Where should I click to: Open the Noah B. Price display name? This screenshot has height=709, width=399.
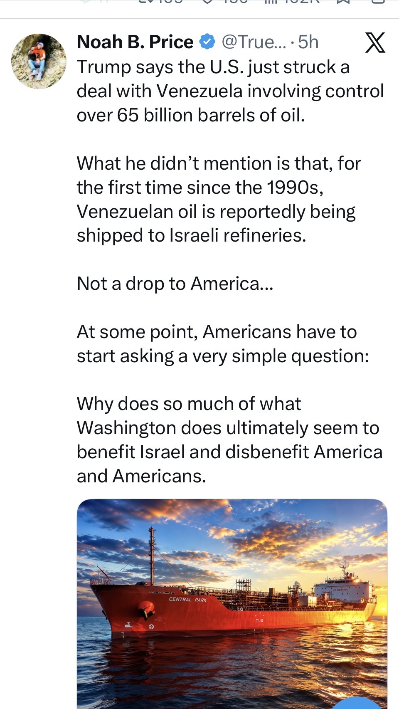tap(135, 42)
